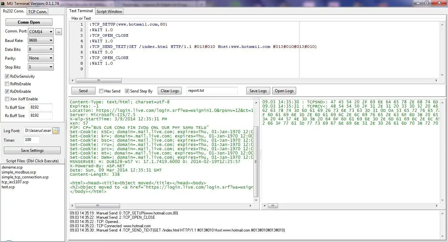The height and width of the screenshot is (242, 448).
Task: Switch to the TCP Conn. tab
Action: coord(37,12)
